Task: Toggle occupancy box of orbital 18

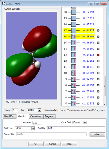Action: [74, 24]
